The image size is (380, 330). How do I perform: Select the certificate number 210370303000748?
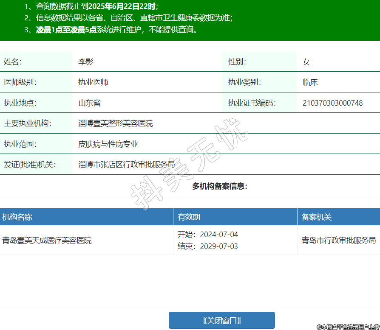pos(332,103)
